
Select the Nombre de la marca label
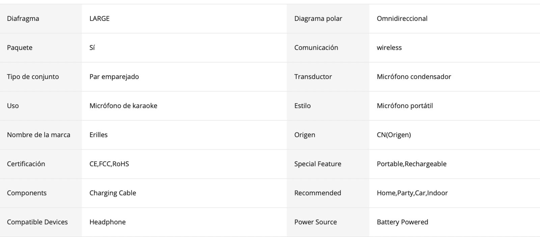click(38, 135)
